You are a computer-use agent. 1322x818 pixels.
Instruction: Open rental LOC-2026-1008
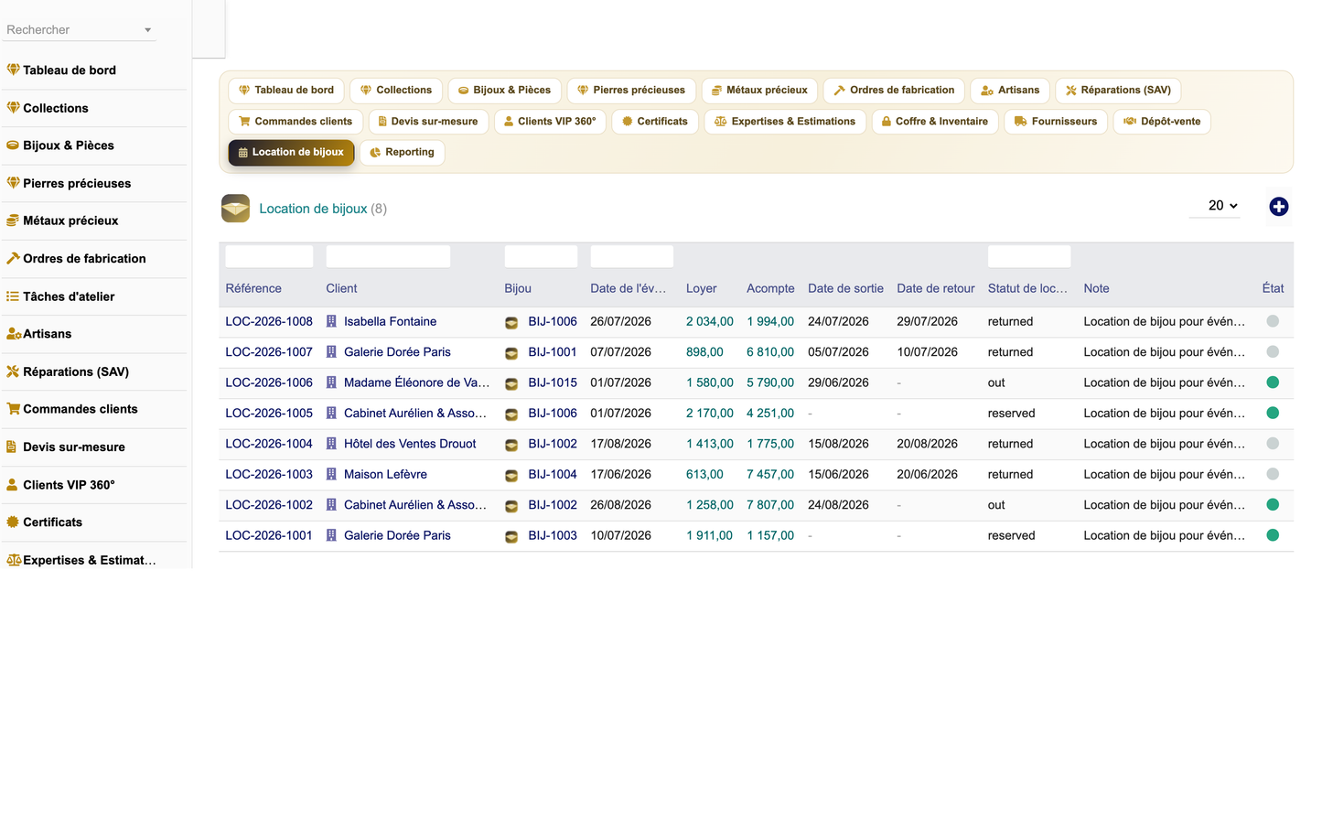(x=269, y=322)
